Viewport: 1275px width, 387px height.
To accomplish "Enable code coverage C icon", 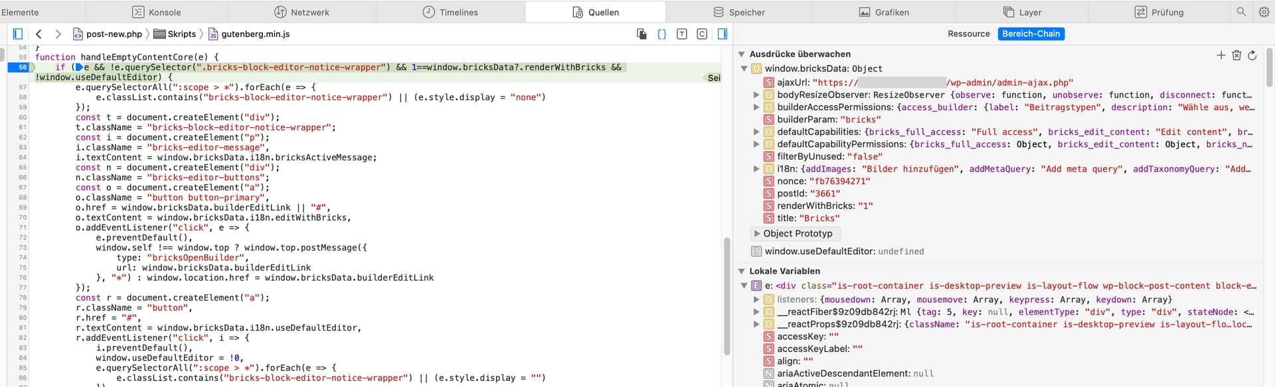I will click(702, 34).
